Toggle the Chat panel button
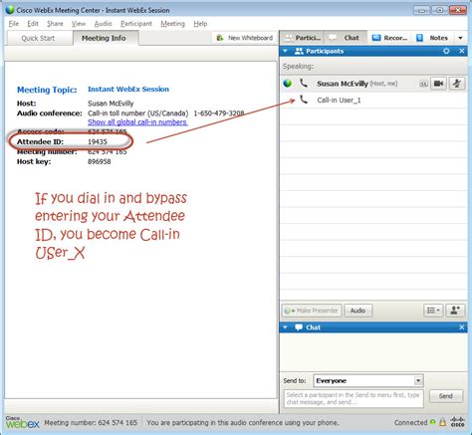Viewport: 472px width, 435px height. tap(346, 38)
